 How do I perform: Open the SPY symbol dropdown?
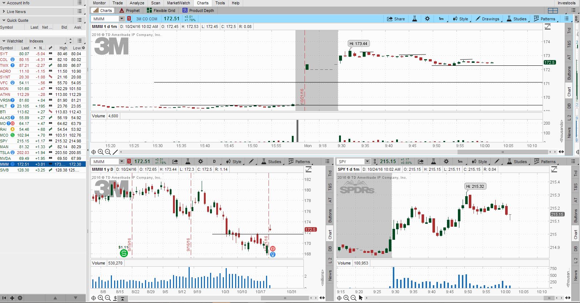click(367, 162)
